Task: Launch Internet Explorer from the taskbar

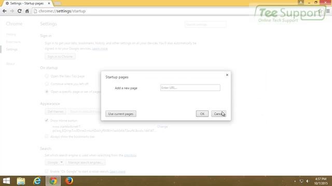Action: pos(37,181)
